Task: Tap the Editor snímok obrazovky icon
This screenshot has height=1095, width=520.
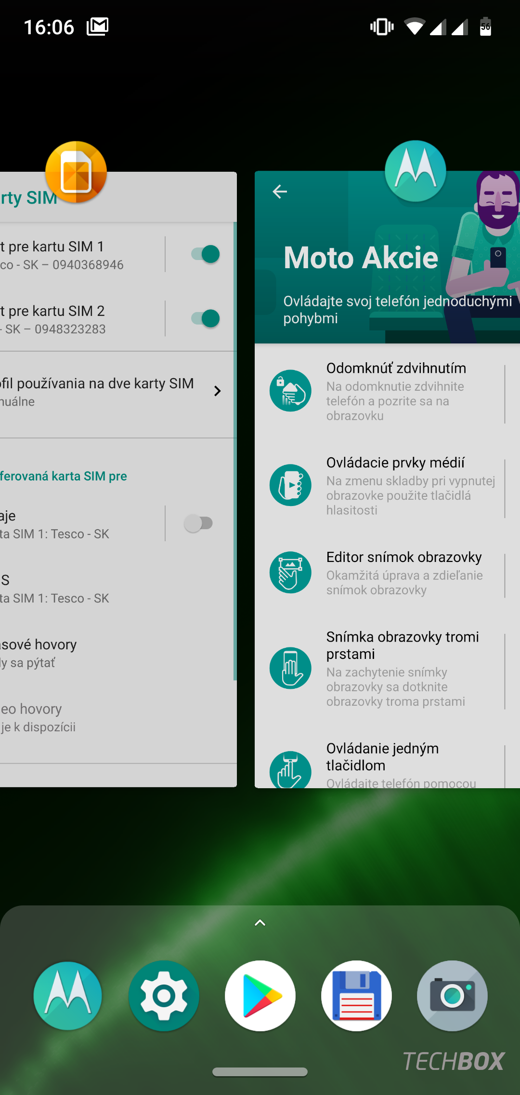Action: [x=290, y=573]
